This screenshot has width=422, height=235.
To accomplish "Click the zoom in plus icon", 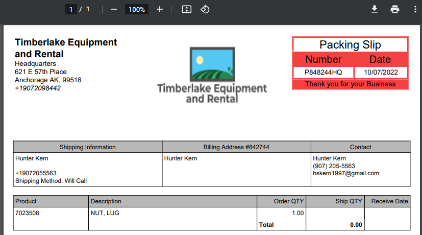I will coord(160,9).
